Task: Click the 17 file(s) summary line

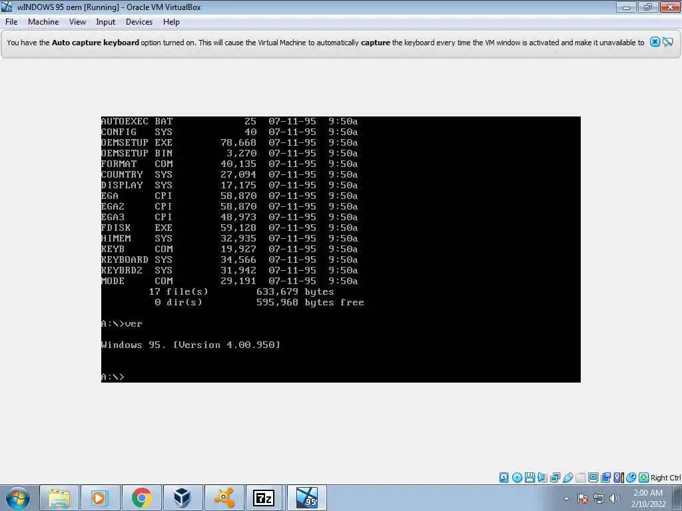Action: click(241, 291)
